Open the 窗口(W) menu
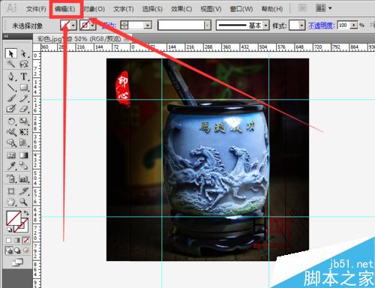The height and width of the screenshot is (288, 375). (241, 9)
